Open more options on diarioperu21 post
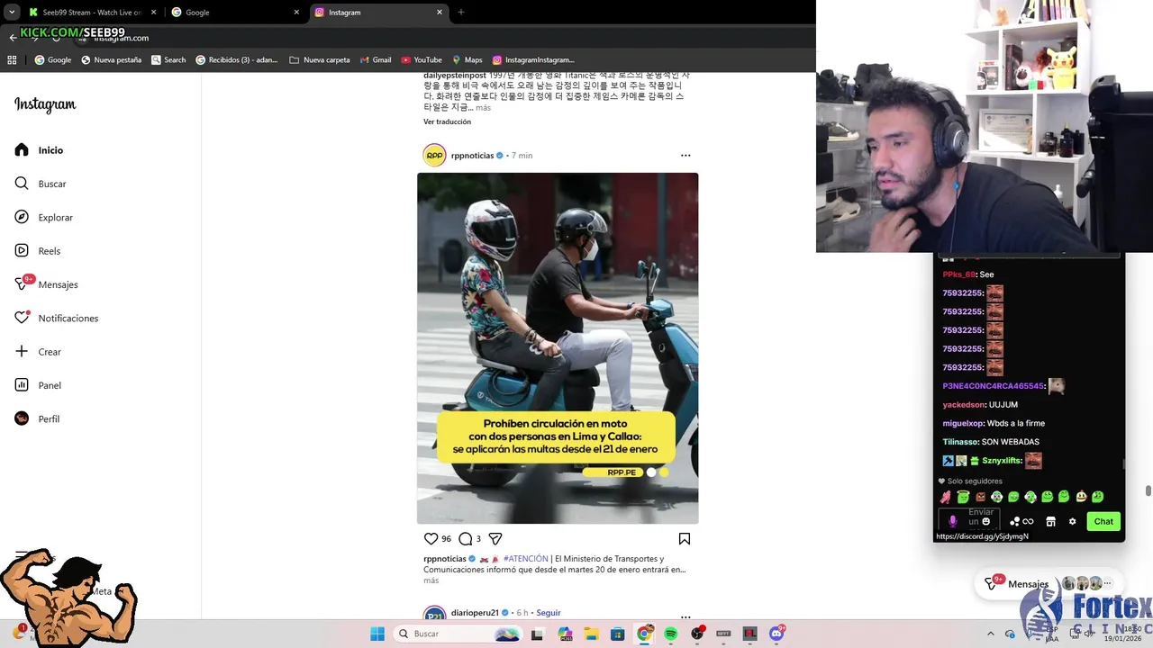This screenshot has height=648, width=1153. click(x=685, y=616)
